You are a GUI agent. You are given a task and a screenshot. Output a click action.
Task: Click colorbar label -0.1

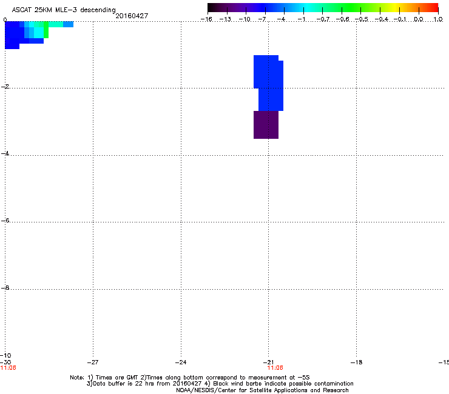[400, 19]
